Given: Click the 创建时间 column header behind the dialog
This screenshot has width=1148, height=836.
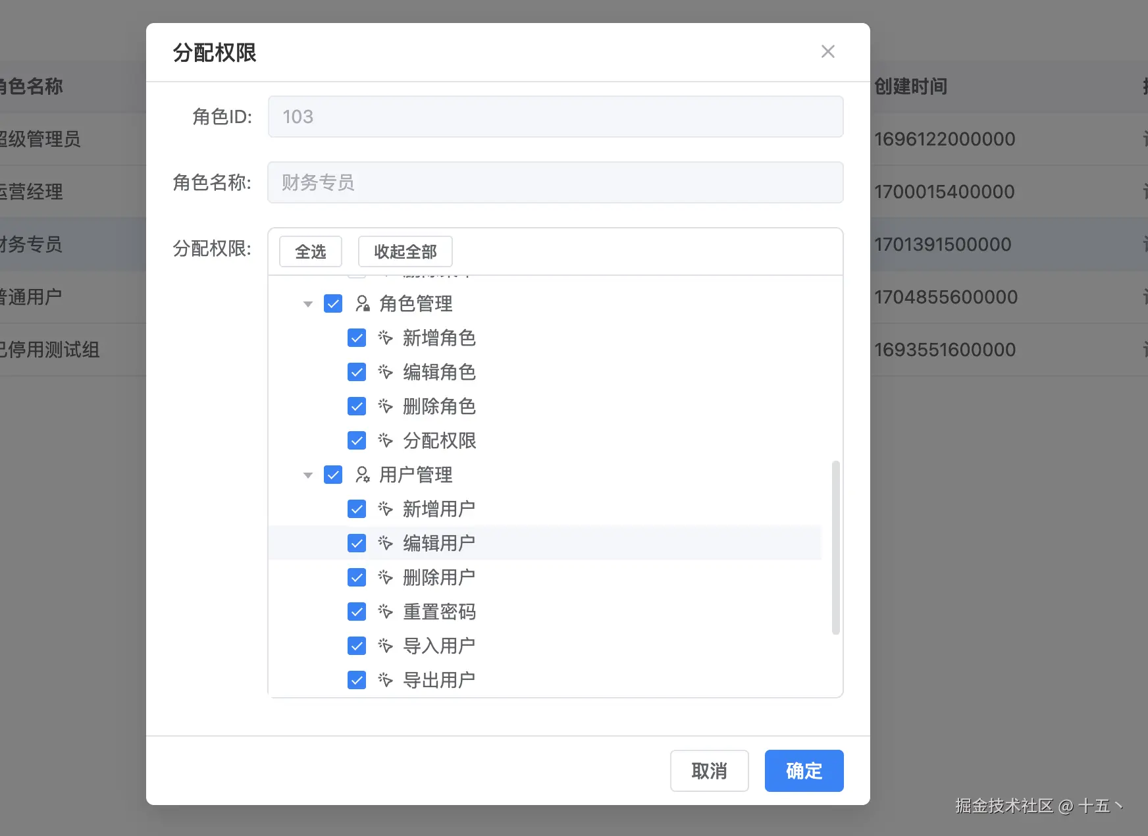Looking at the screenshot, I should coord(911,86).
